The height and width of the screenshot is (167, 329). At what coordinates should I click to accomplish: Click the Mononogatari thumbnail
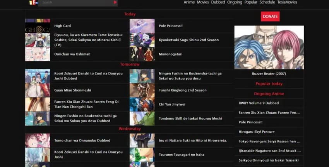click(x=142, y=54)
